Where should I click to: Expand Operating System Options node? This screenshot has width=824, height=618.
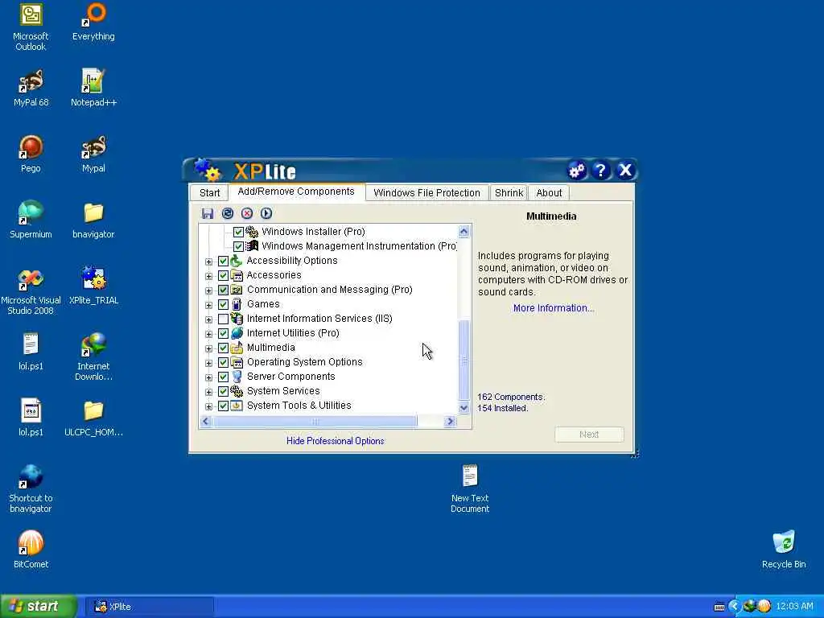pyautogui.click(x=208, y=363)
